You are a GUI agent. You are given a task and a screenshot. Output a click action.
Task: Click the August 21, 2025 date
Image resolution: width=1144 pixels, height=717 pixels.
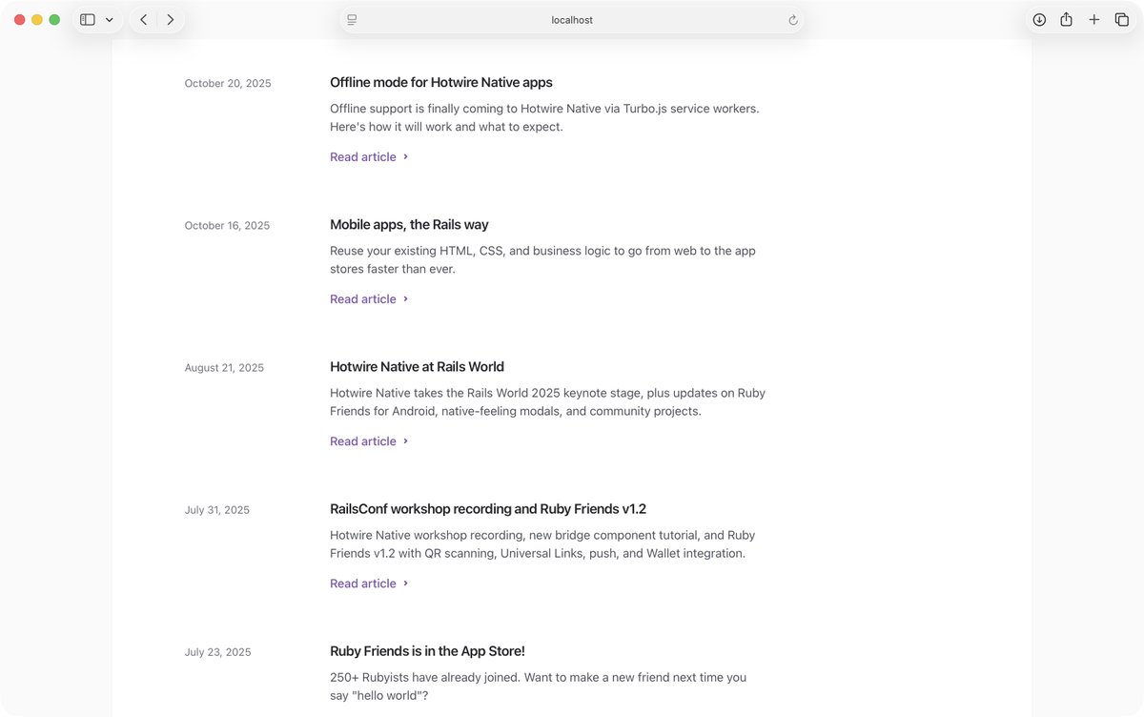[224, 367]
